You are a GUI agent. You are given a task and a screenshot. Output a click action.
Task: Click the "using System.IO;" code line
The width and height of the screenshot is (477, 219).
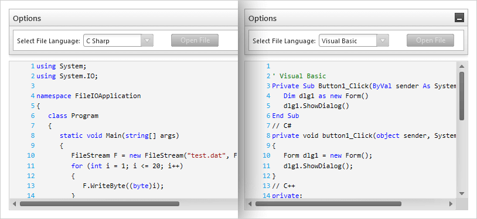(67, 76)
